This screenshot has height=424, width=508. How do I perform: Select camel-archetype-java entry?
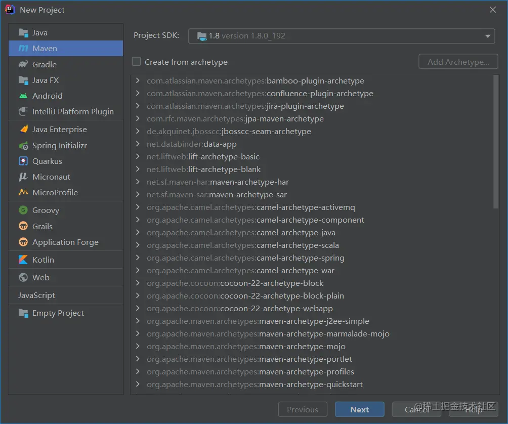241,233
